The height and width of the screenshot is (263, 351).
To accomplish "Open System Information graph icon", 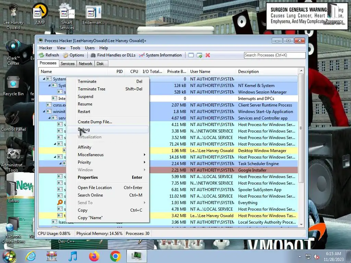I will coord(142,55).
